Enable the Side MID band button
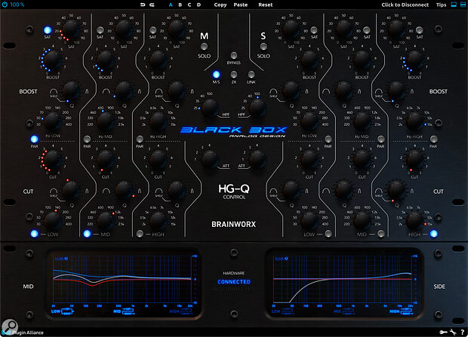Screen dimensions: 468x337 [380, 234]
